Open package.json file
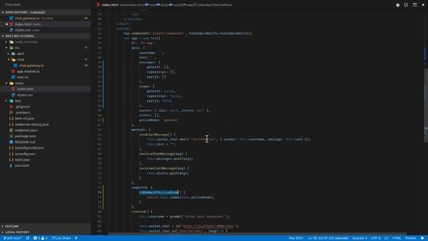This screenshot has height=241, width=428. 25,136
